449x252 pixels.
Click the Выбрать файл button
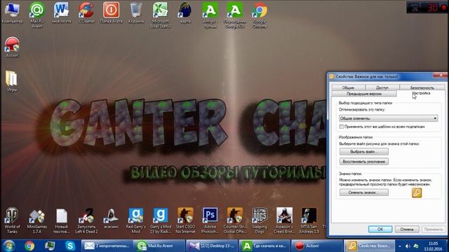tap(364, 151)
